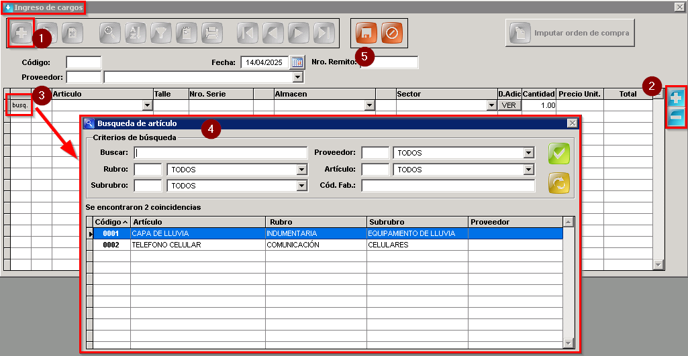This screenshot has height=356, width=688.
Task: Click the Buscar text field
Action: (x=221, y=153)
